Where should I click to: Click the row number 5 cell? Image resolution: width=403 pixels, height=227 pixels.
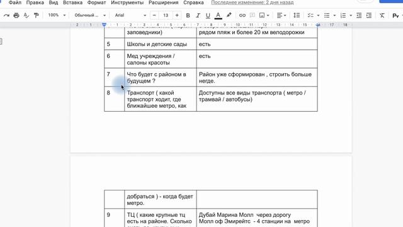[114, 44]
